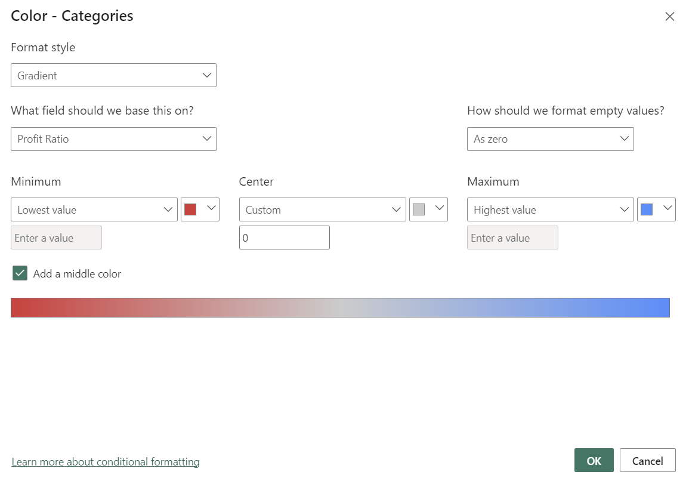
Task: Expand the Maximum Highest value dropdown
Action: coord(550,210)
